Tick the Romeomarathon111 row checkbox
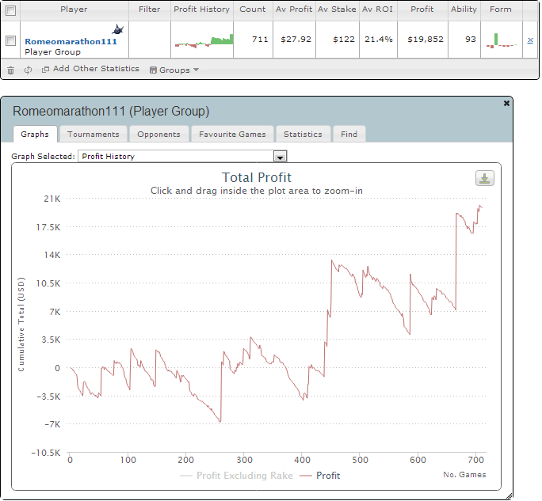Viewport: 542px width, 501px height. point(11,40)
